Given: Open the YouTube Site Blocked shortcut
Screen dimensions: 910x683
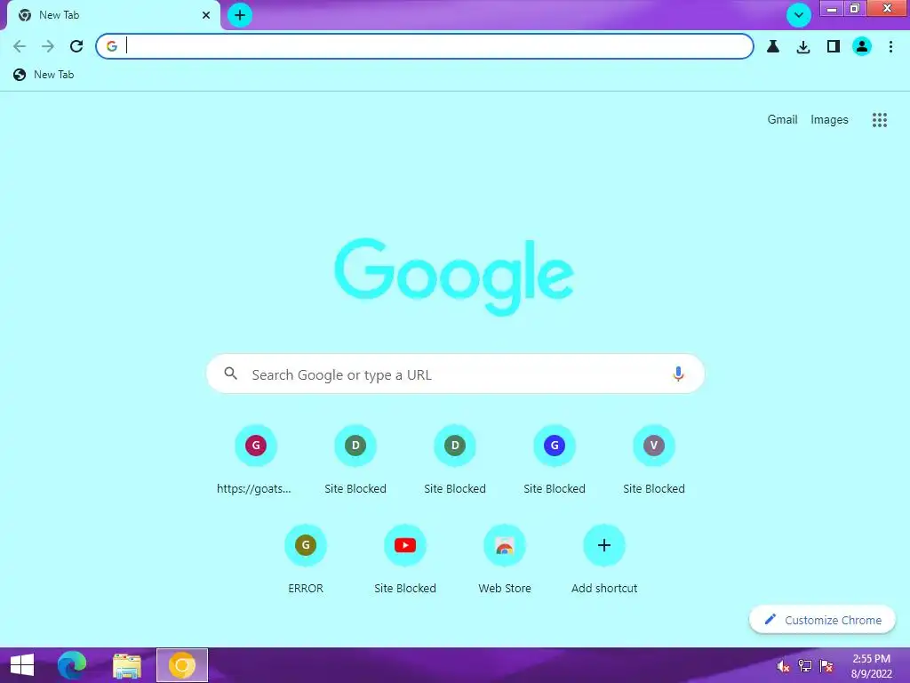Looking at the screenshot, I should click(405, 559).
